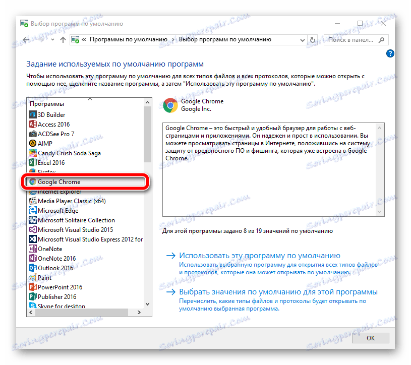Open Программы по умолчанию breadcrumb
411x365 pixels.
pos(129,39)
